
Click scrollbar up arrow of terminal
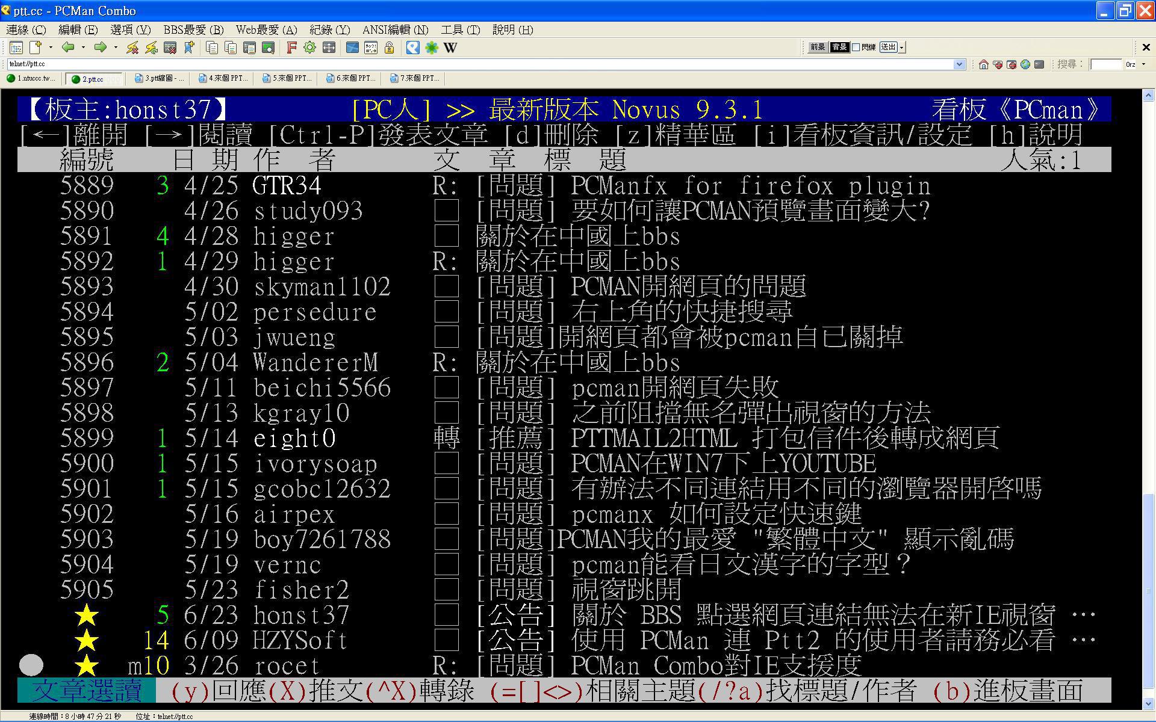click(x=1148, y=96)
